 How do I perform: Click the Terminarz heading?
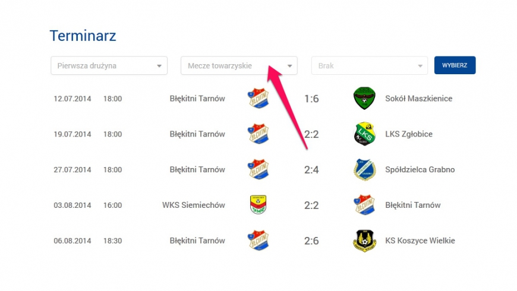click(x=83, y=36)
